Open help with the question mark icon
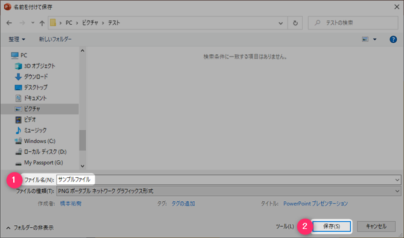The image size is (404, 238). click(x=393, y=39)
